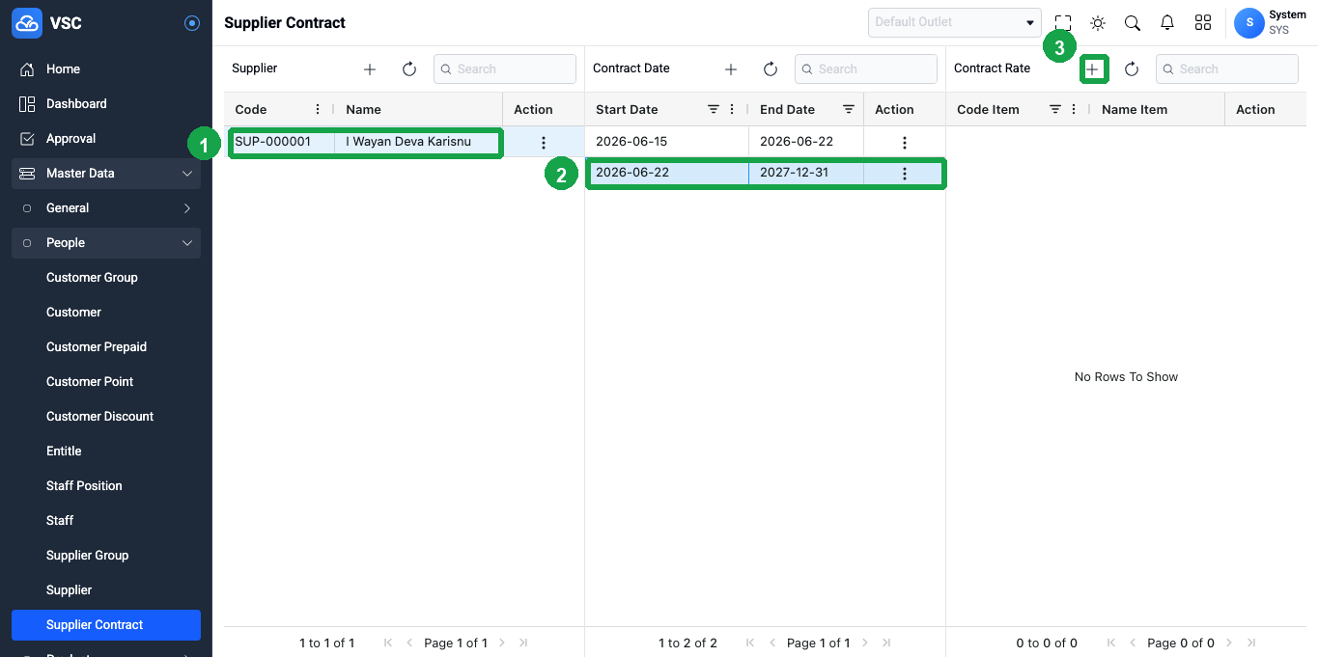Refresh the Supplier list

tap(409, 69)
